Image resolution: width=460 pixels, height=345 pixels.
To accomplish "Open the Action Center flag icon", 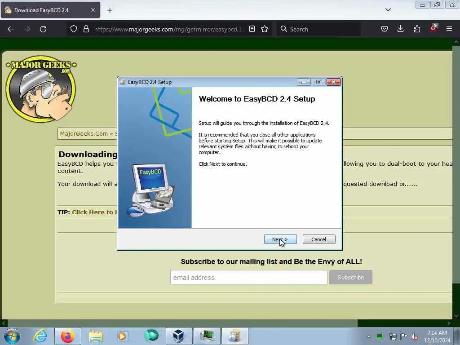I will click(x=404, y=336).
